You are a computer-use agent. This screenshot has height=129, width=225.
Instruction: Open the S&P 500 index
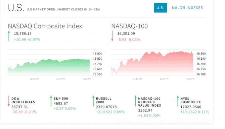[61, 99]
